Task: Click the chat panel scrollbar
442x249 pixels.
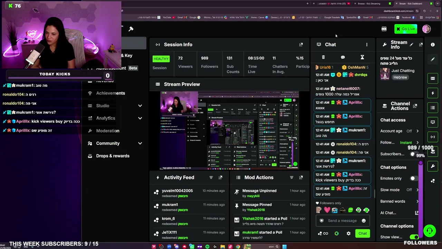Action: pyautogui.click(x=375, y=194)
